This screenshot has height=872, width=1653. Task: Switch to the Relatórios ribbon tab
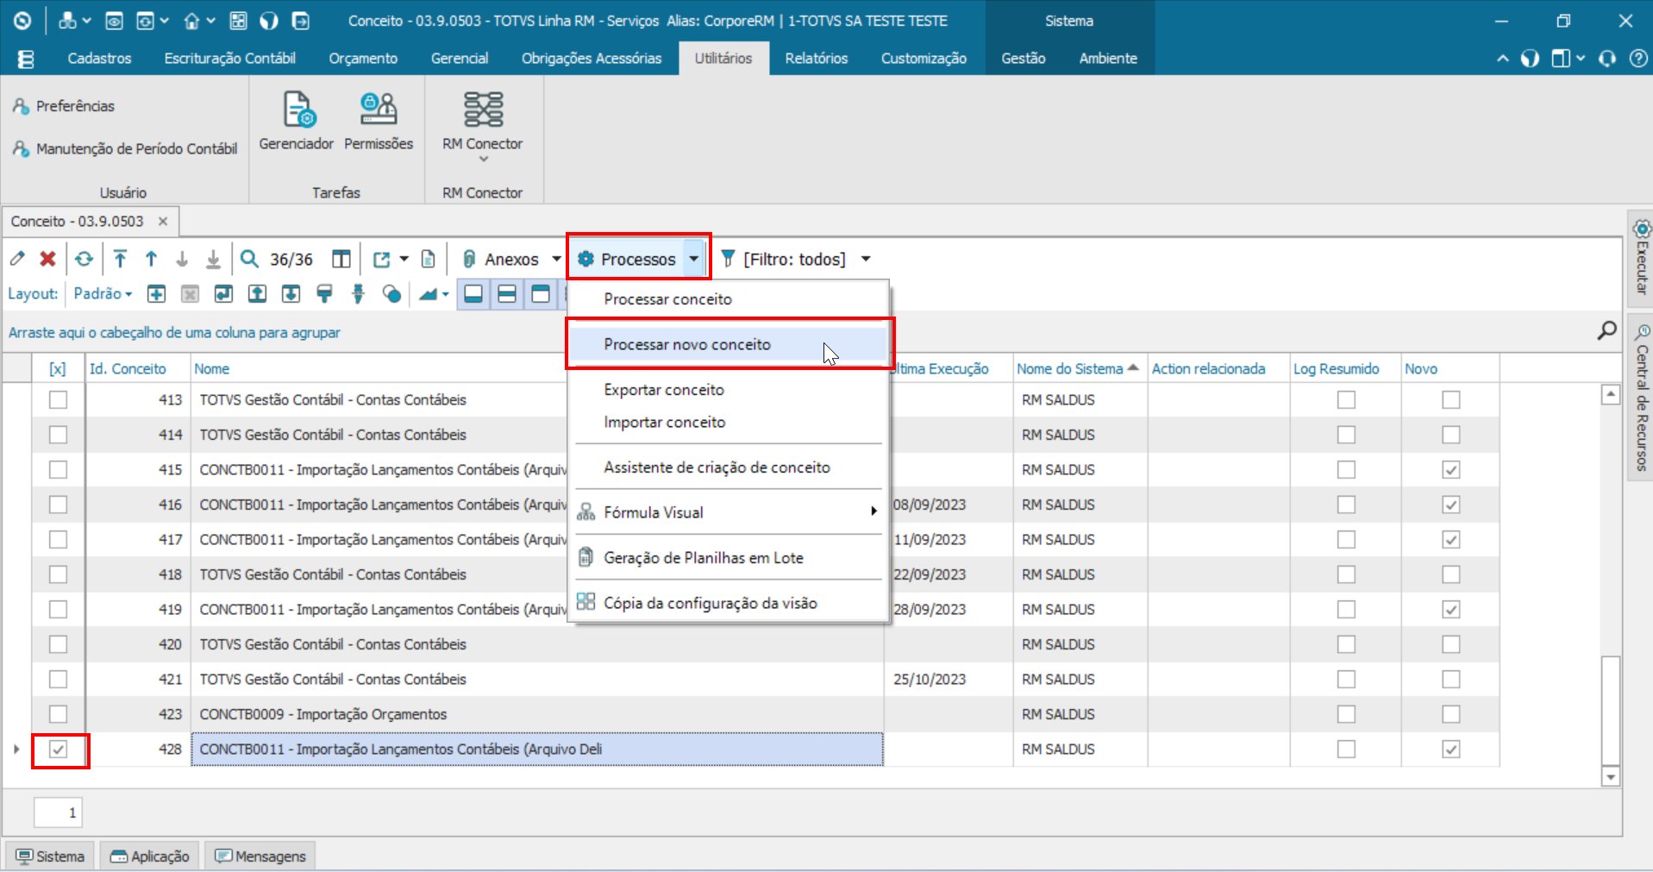point(816,59)
